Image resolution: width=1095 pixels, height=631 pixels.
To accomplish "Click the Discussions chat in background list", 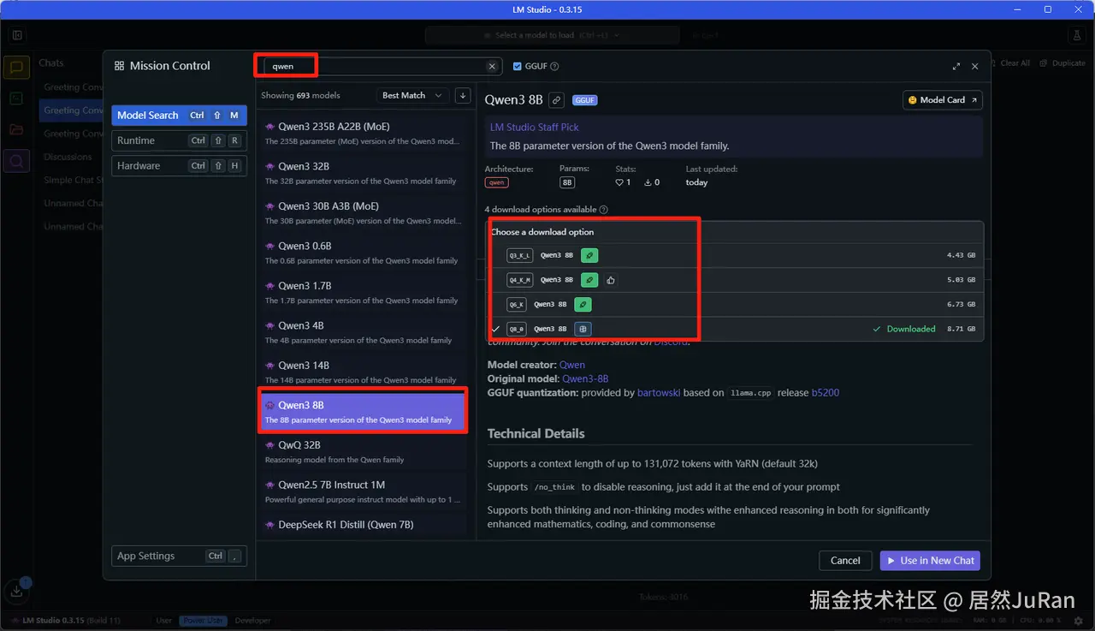I will (x=68, y=157).
